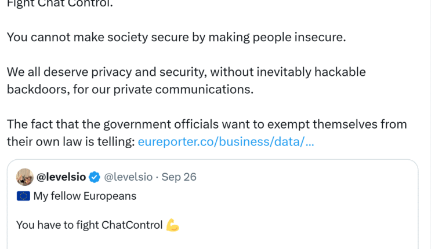Click the flexed bicep emoji
Screen dimensions: 435x249
tap(172, 225)
